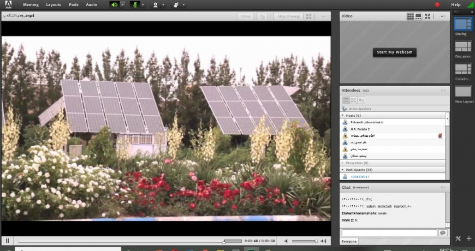475x251 pixels.
Task: Select Attendees list view icon
Action: click(346, 100)
